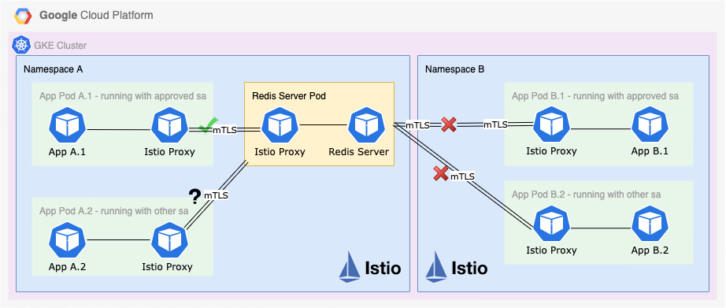
Task: Click the "Redis Server" caption under its icon
Action: click(359, 152)
